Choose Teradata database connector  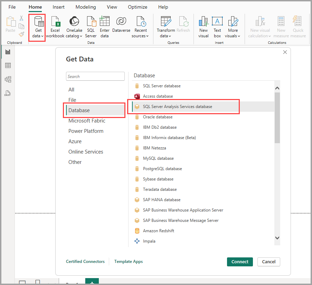coord(203,189)
